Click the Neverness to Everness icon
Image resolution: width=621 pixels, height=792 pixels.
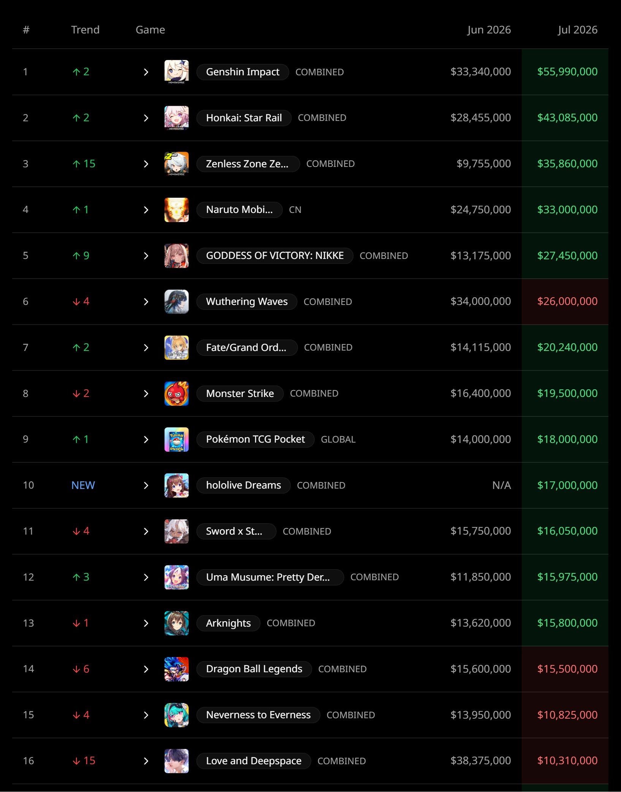[176, 715]
